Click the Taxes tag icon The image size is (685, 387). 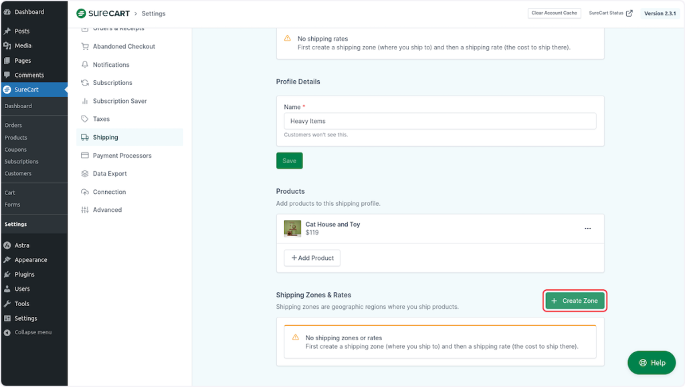[x=85, y=119]
